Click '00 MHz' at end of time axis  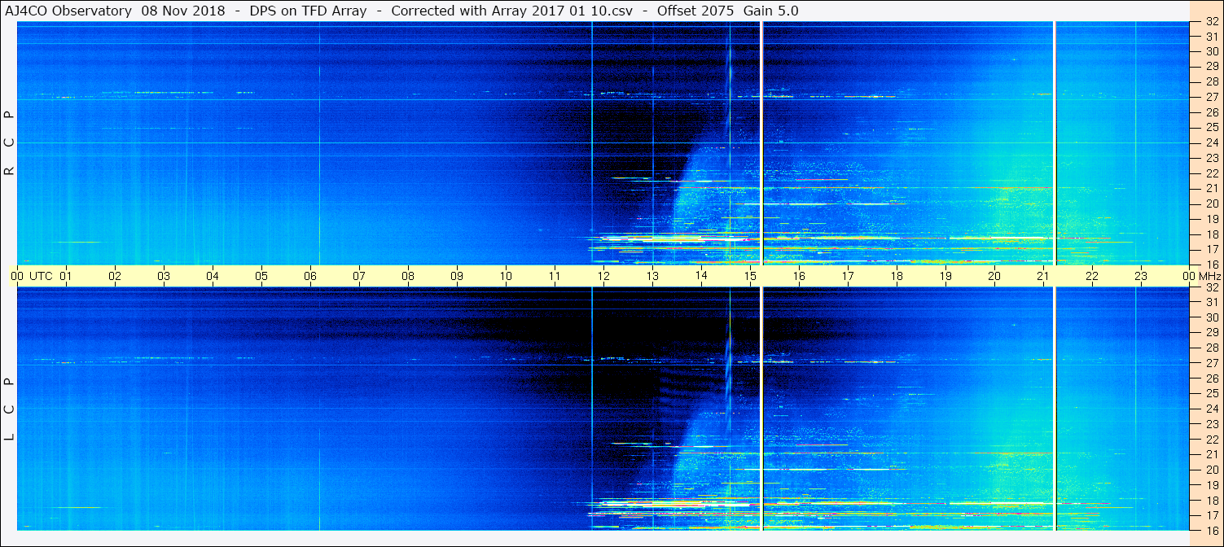click(x=1201, y=276)
